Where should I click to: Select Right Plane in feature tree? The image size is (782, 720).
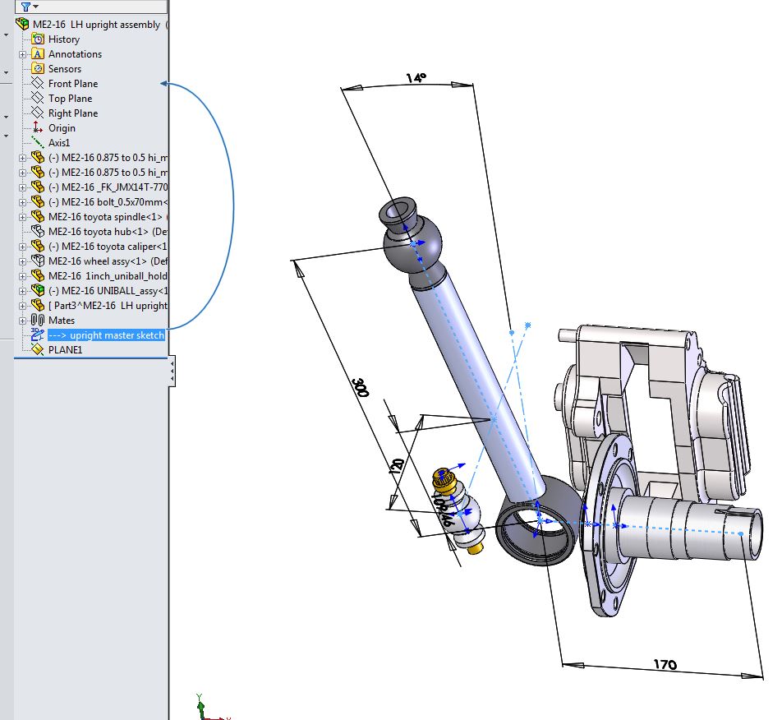coord(72,113)
